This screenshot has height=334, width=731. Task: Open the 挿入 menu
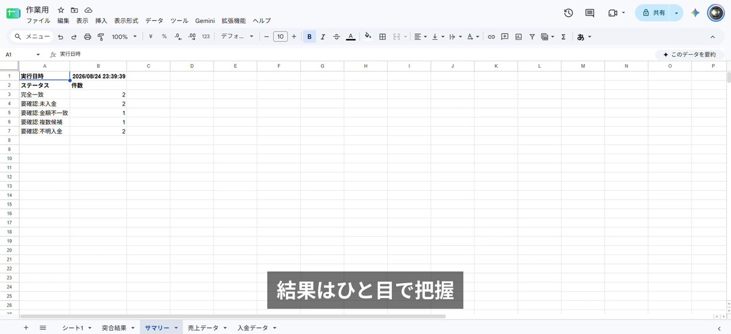[x=101, y=21]
